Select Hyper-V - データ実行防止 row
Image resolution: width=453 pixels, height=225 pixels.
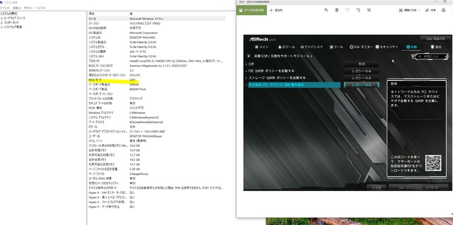[x=156, y=207]
